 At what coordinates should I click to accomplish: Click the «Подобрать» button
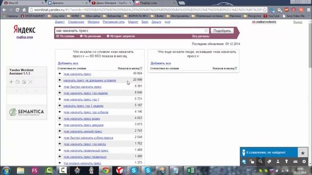click(222, 31)
